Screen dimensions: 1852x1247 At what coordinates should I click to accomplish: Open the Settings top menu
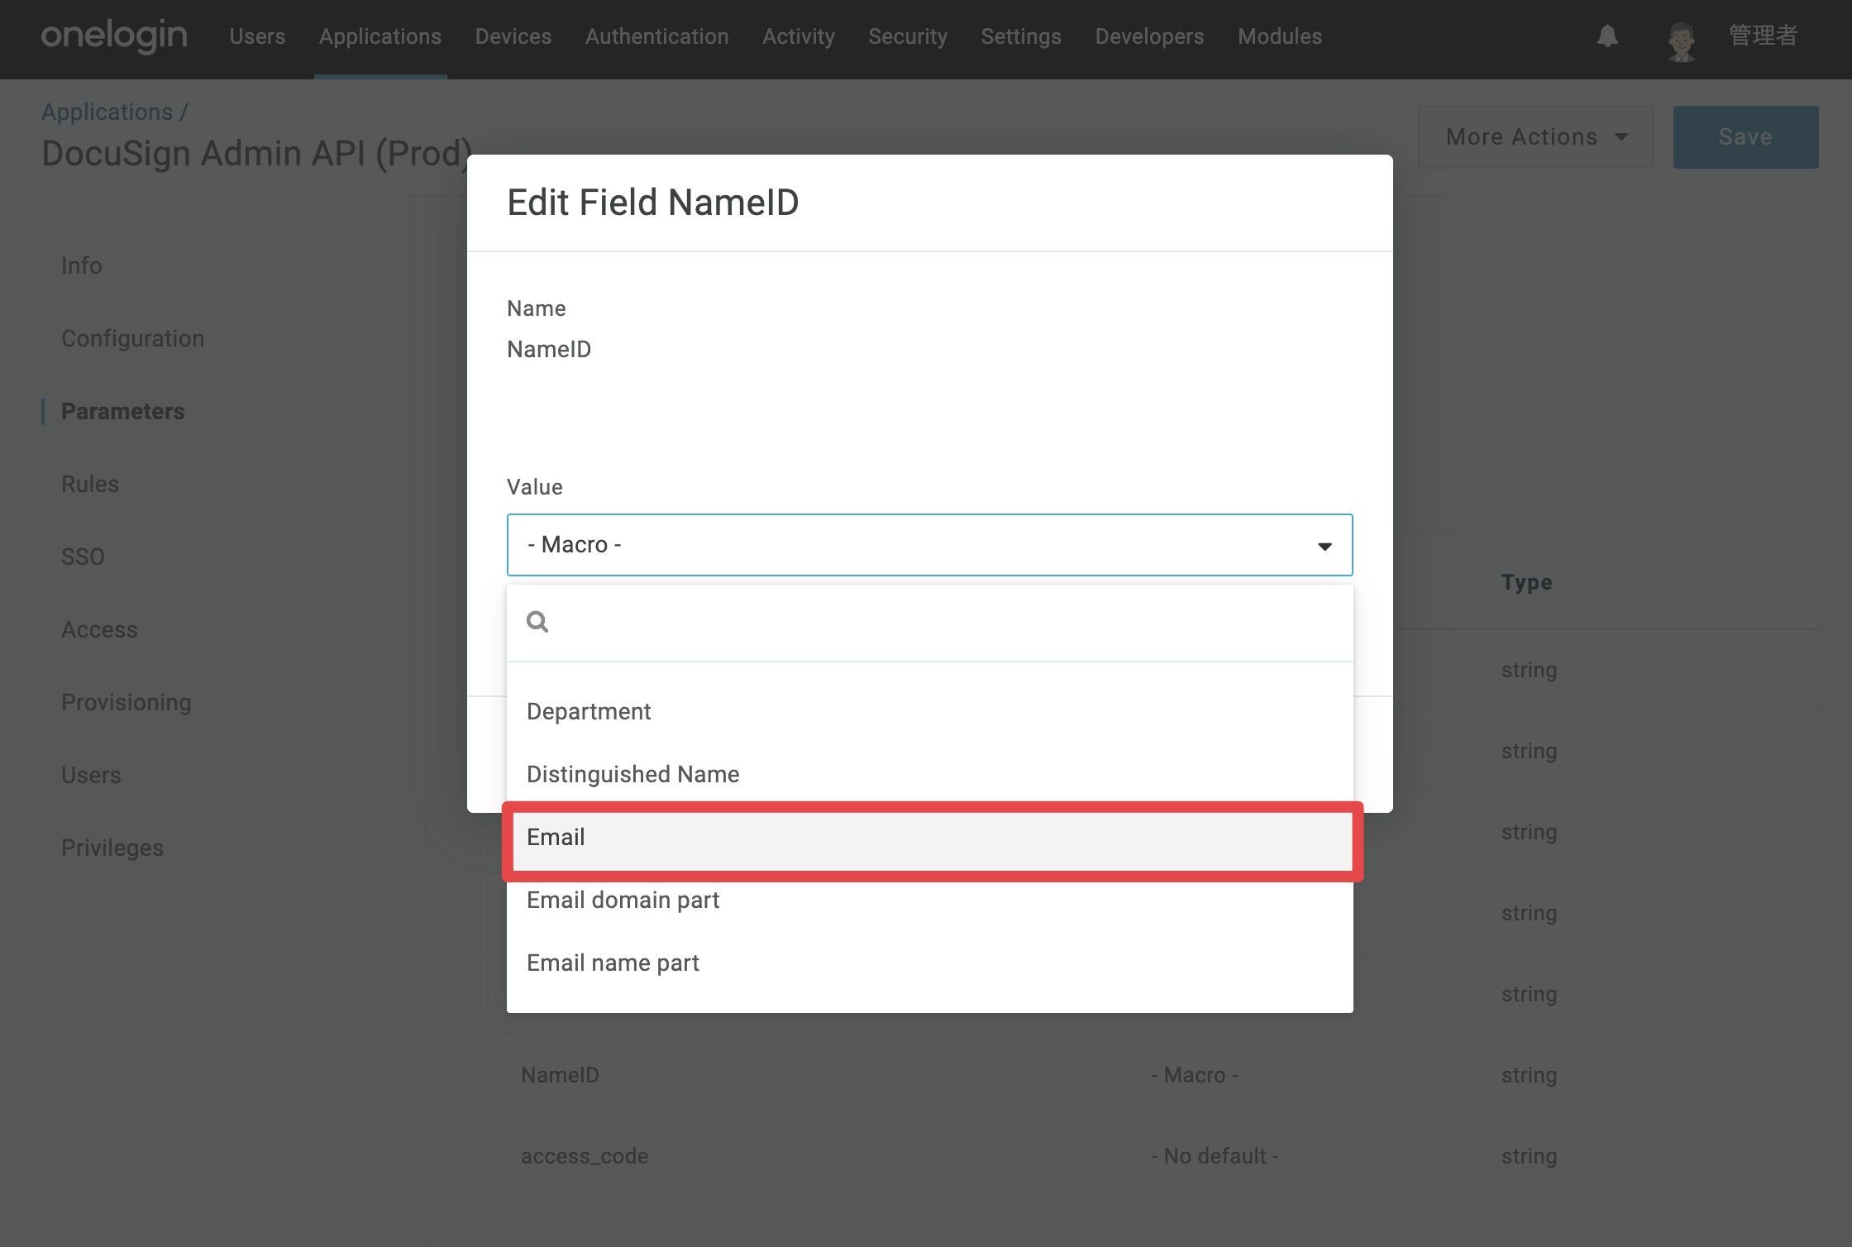1021,36
